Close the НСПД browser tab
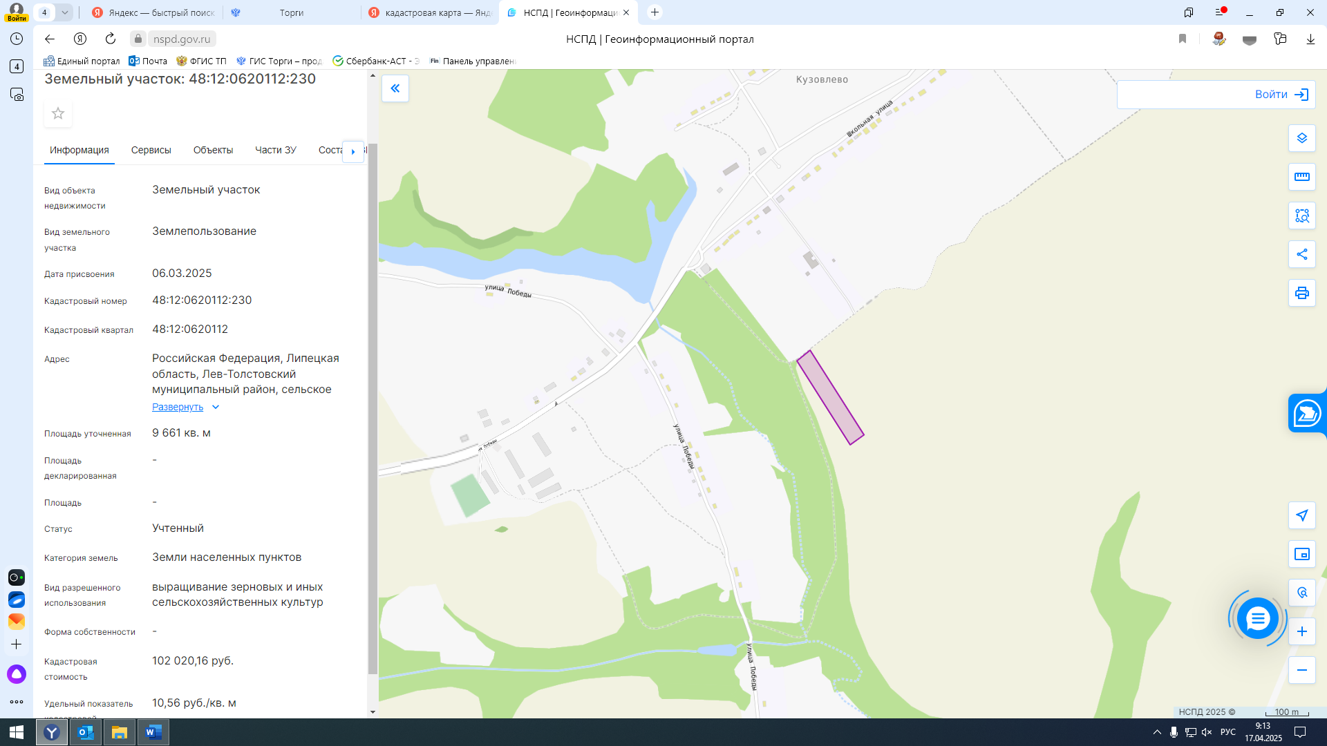 [x=626, y=12]
